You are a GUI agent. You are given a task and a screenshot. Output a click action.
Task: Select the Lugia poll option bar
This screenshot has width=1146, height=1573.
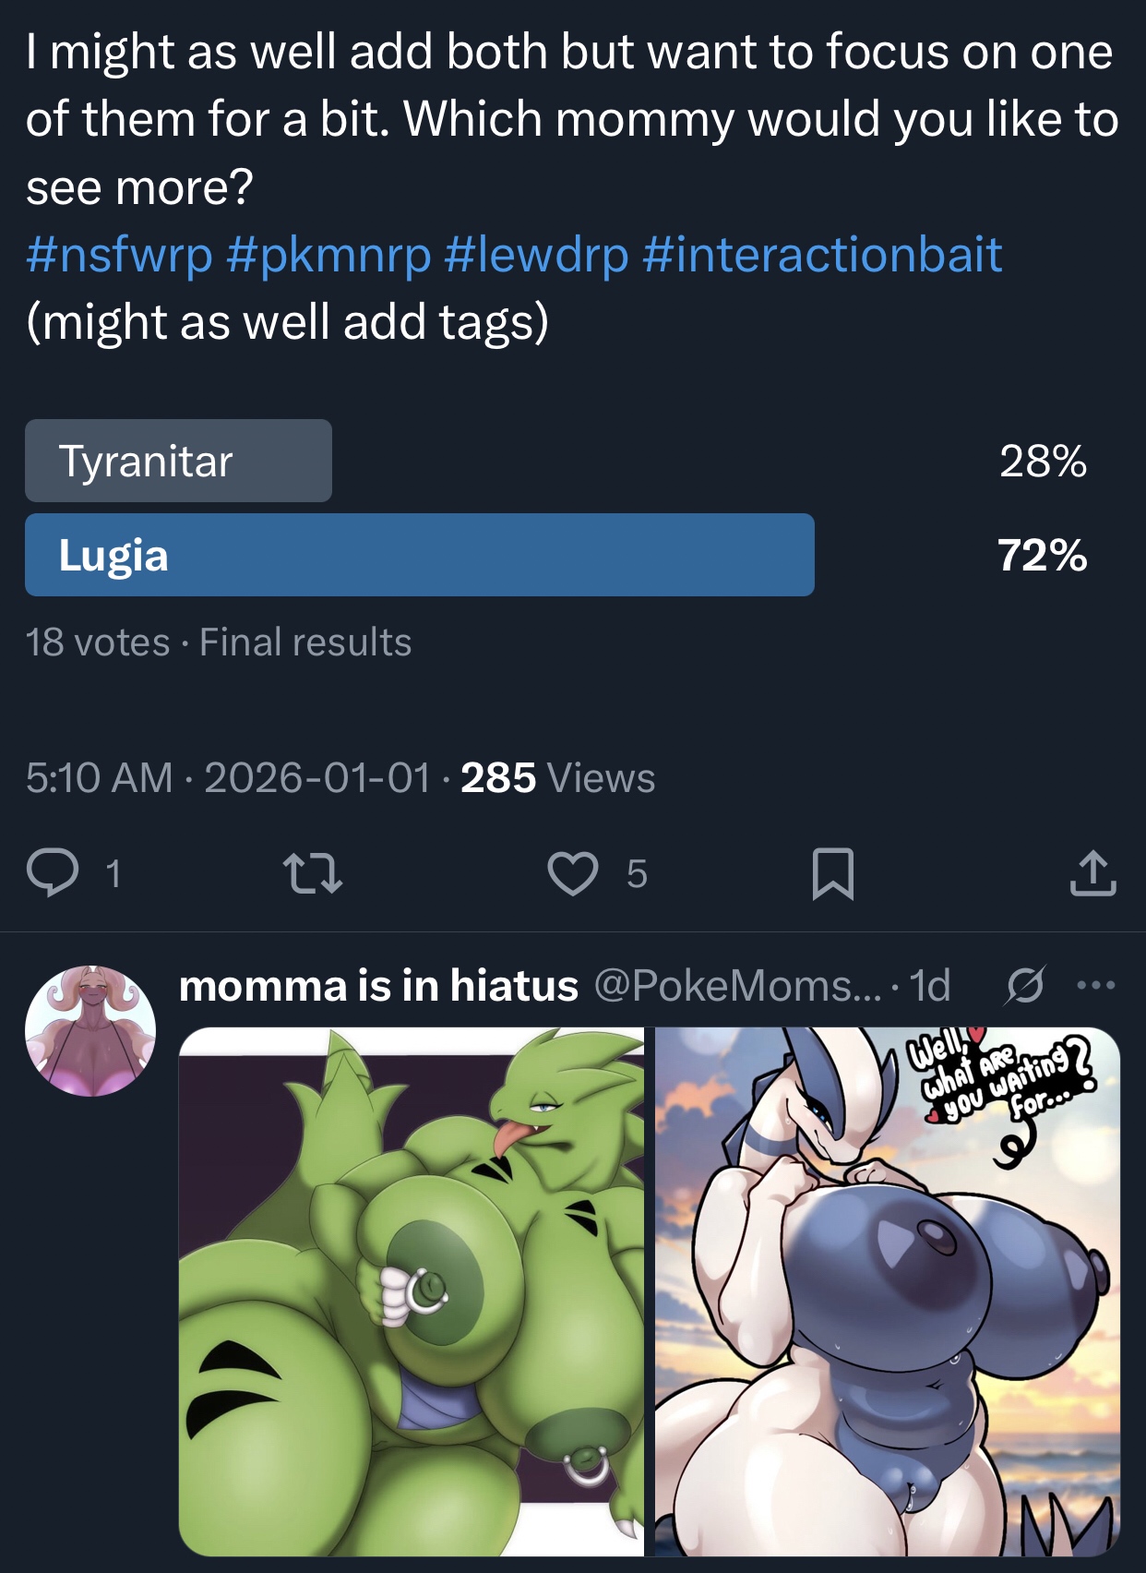pyautogui.click(x=419, y=555)
